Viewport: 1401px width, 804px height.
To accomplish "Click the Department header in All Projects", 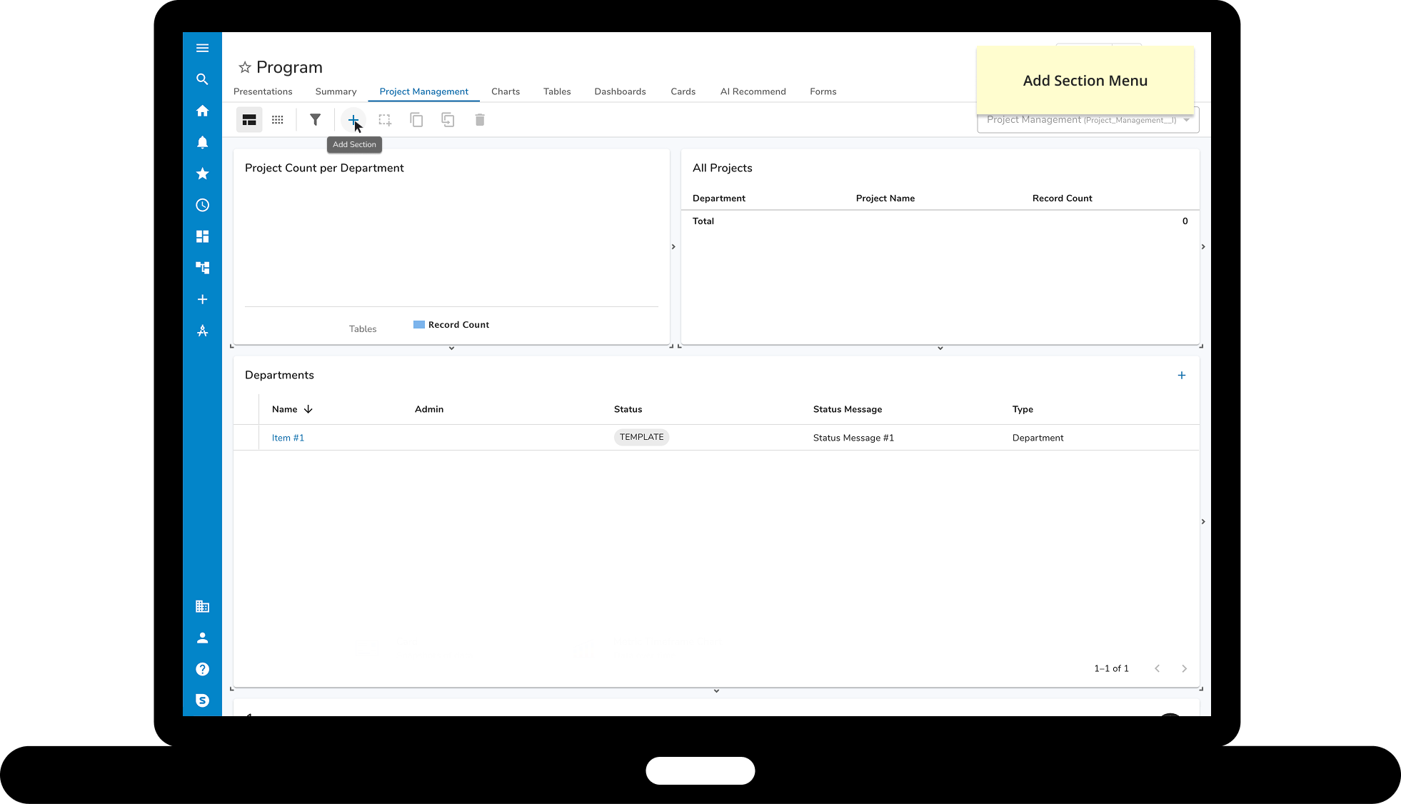I will (x=719, y=199).
